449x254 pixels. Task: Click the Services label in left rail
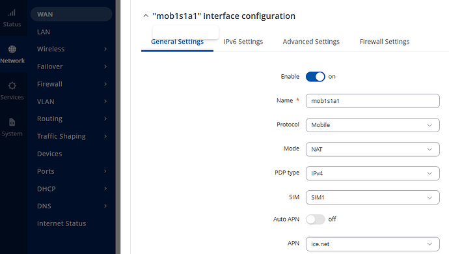(x=12, y=97)
